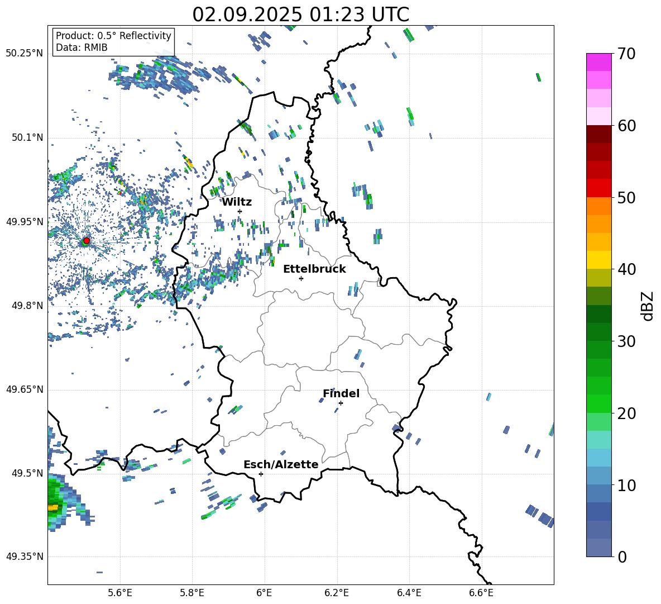Click the 30 tick label on colorbar

626,341
